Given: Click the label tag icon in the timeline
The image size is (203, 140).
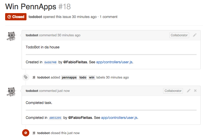Looking at the screenshot, I should 26,77.
